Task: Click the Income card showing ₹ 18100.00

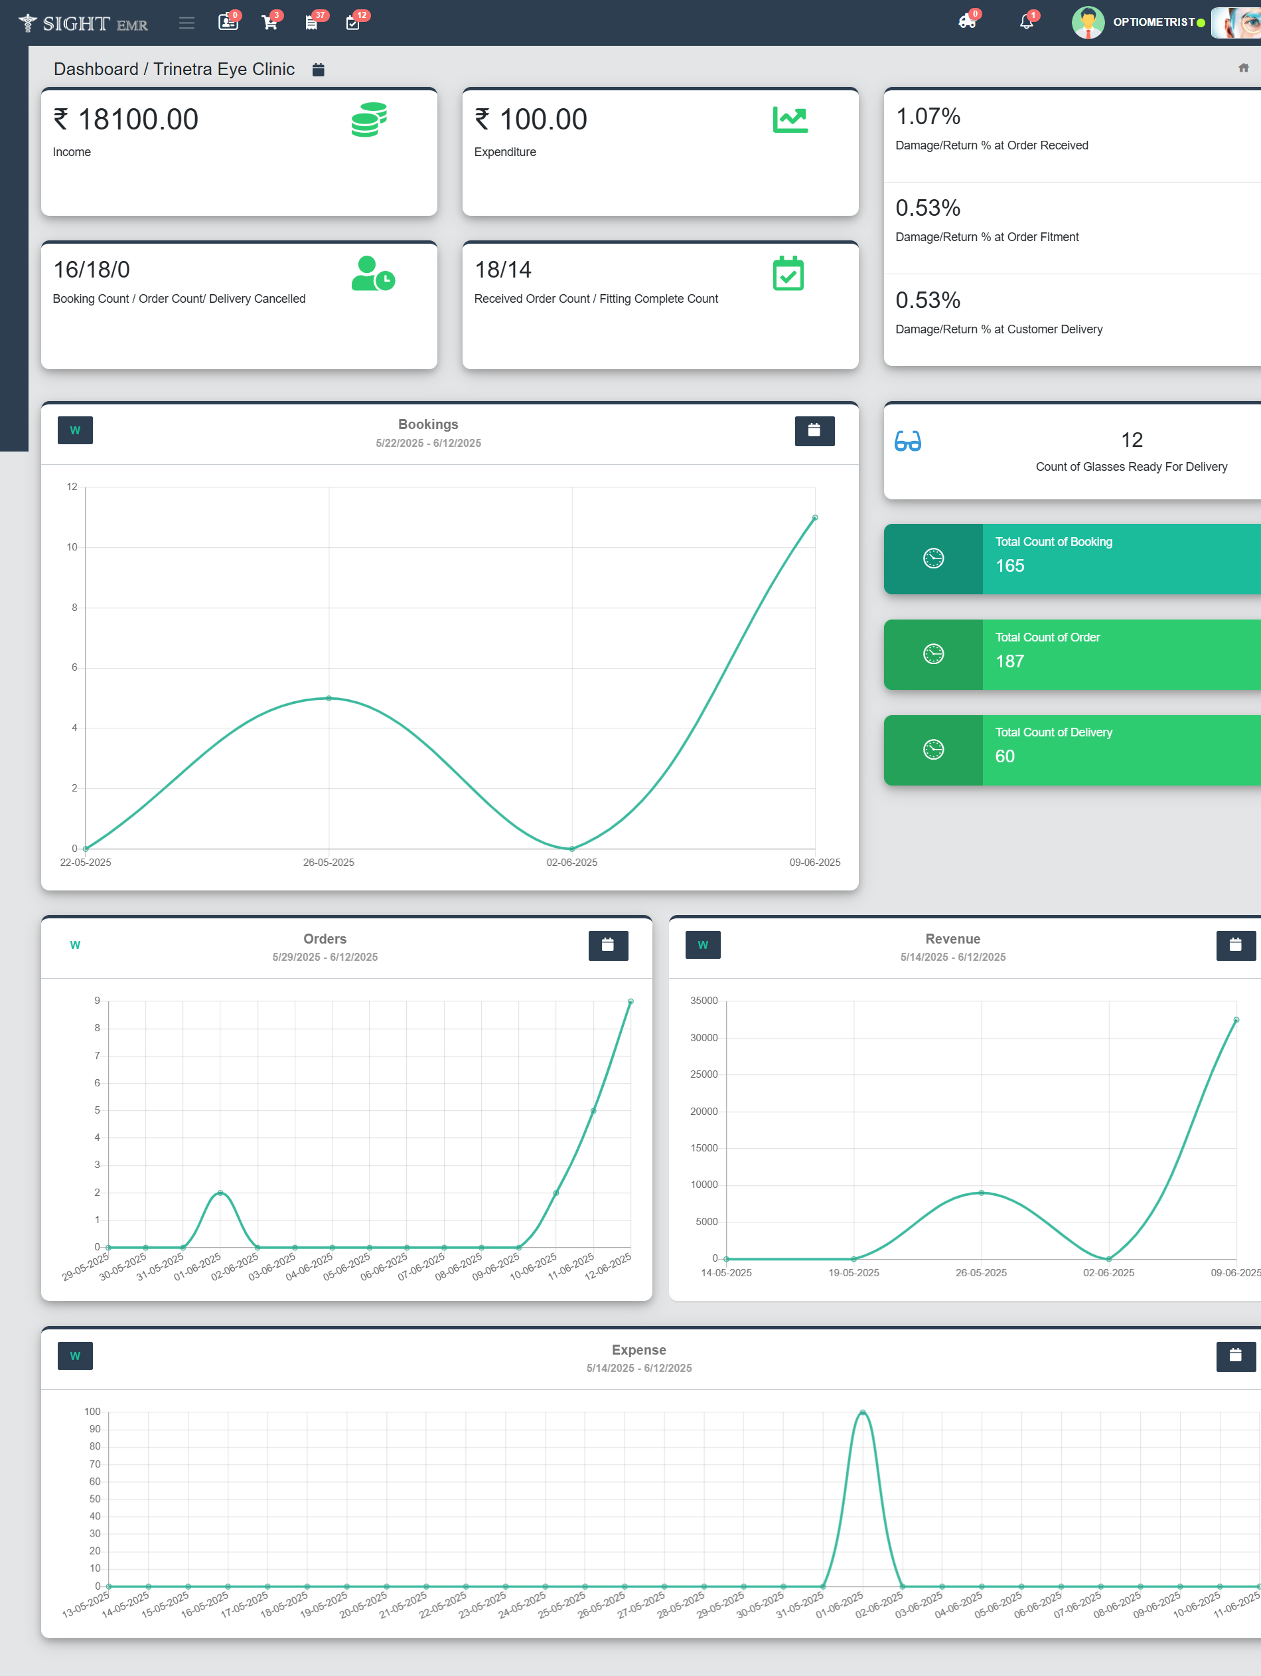Action: pos(238,152)
